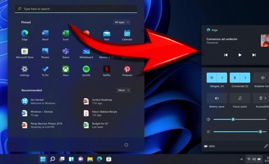Open the Settings gear app
This screenshot has width=269, height=164.
[x=25, y=71]
